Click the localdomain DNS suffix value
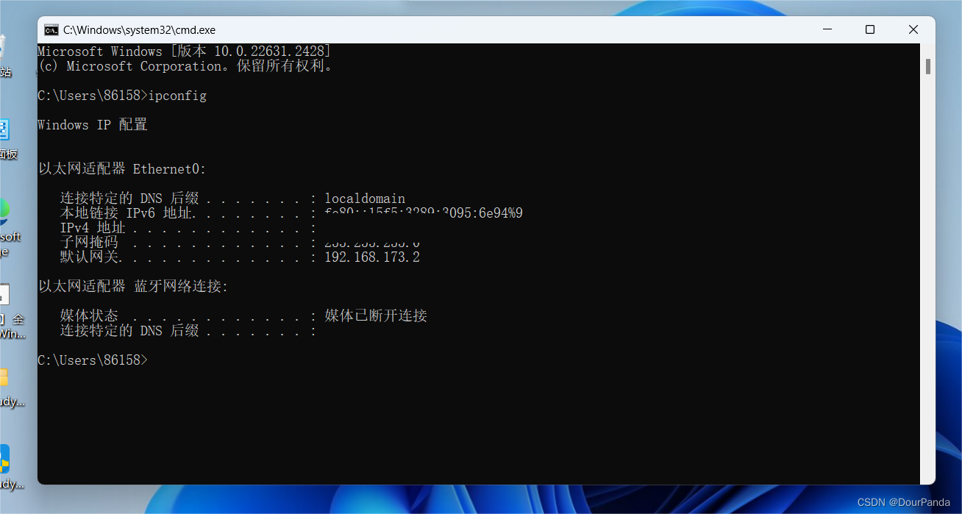Viewport: 962px width, 514px height. (x=365, y=199)
